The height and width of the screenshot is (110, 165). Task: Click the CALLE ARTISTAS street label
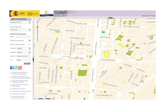tap(44, 82)
